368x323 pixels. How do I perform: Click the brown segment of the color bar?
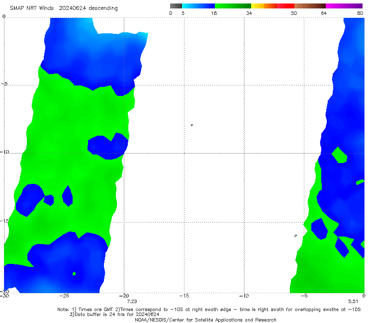pyautogui.click(x=310, y=6)
